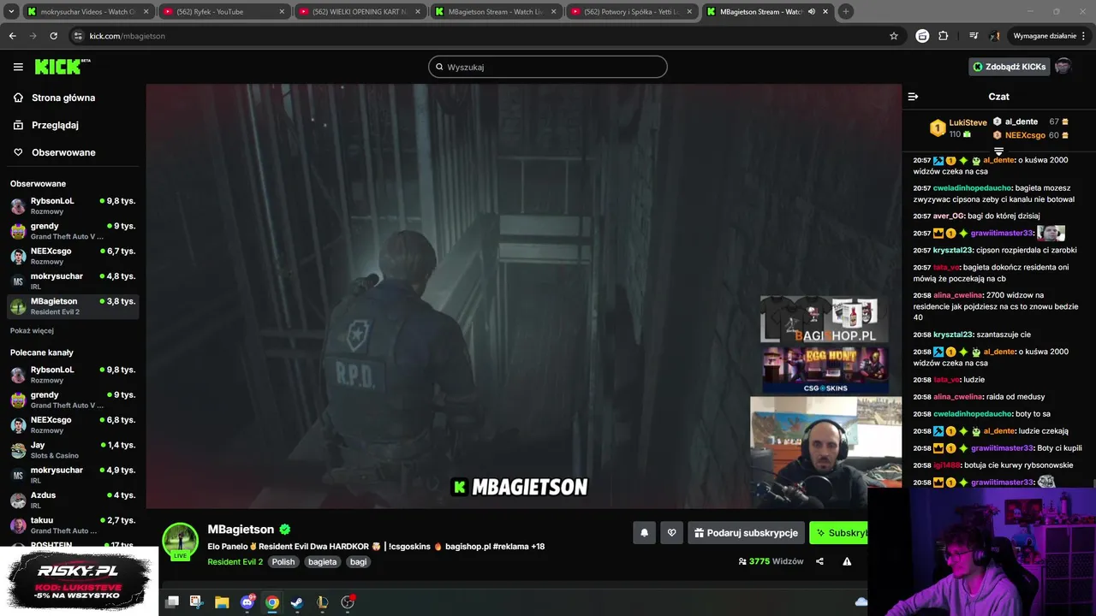
Task: Expand the pinned leaderboard handle in chat
Action: [998, 151]
